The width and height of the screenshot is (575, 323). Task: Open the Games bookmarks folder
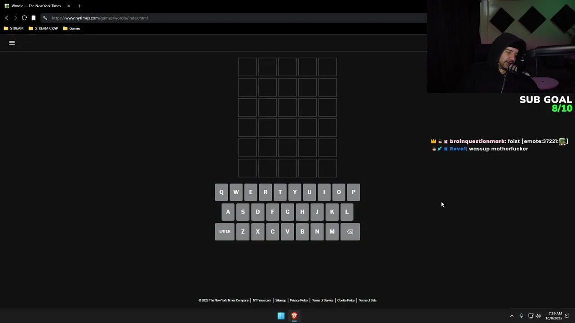(71, 28)
